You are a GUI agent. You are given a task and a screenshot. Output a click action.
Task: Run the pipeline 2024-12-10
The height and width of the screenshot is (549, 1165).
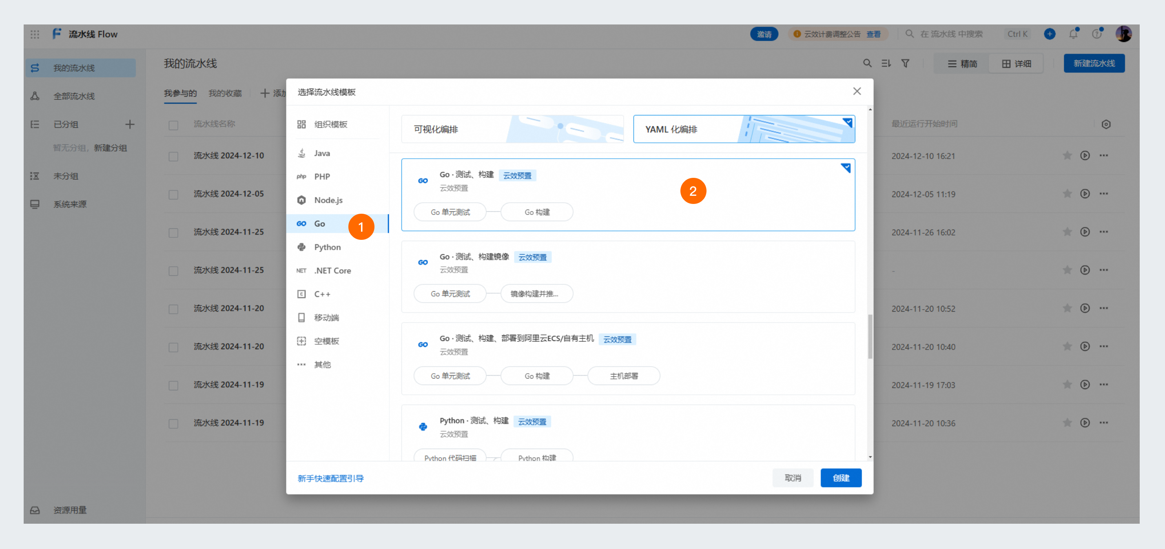tap(1085, 155)
